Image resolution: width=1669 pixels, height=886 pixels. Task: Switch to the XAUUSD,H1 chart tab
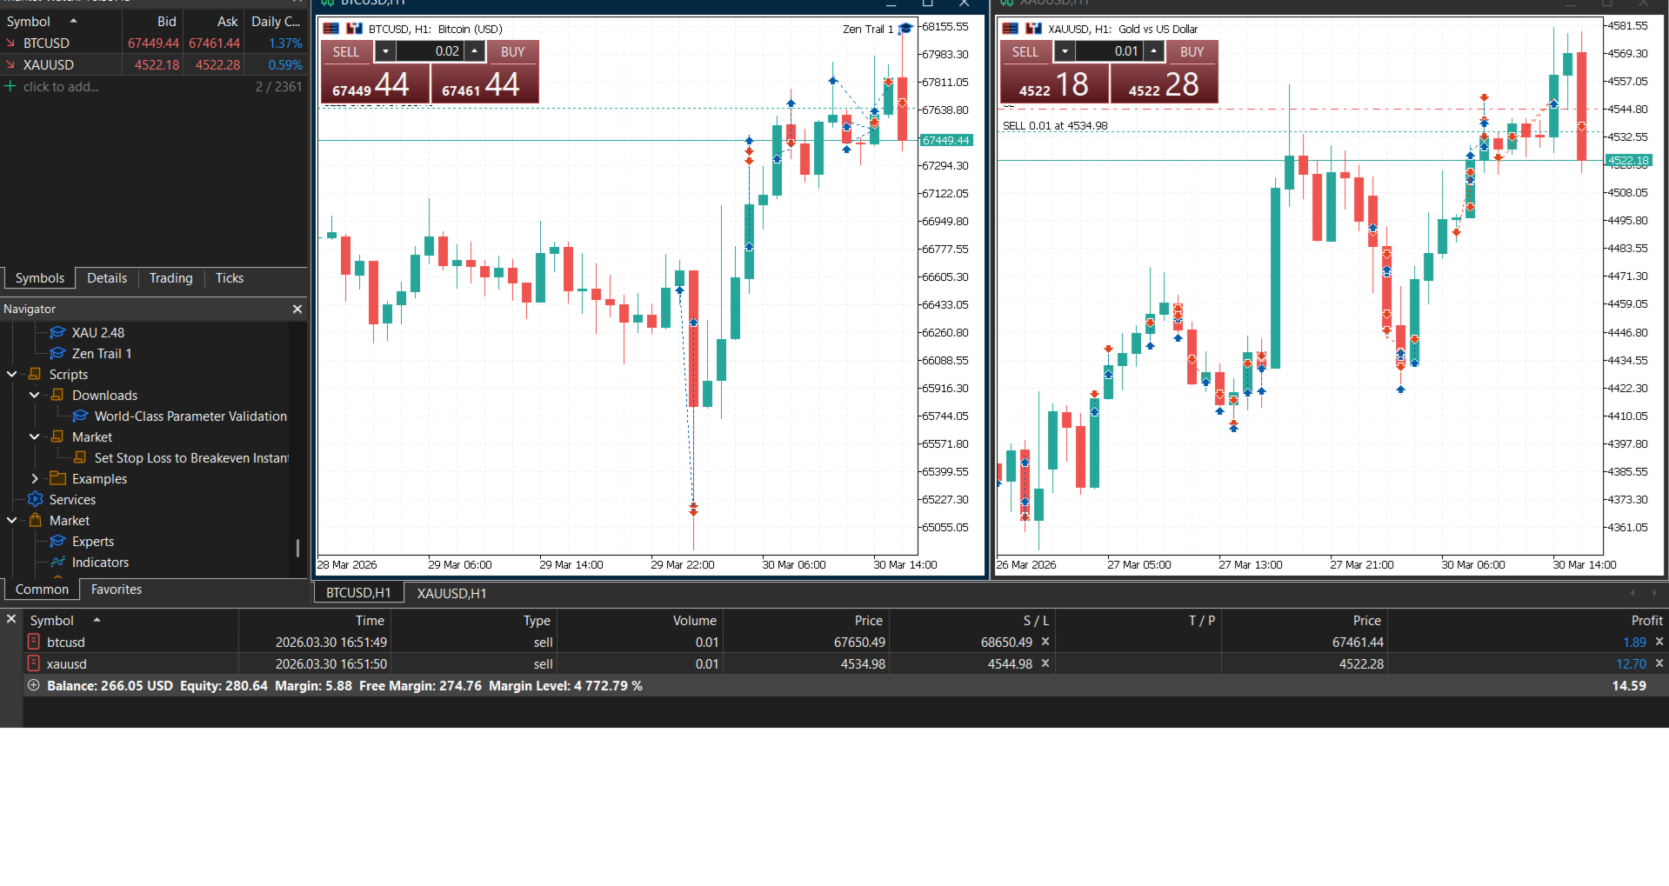[451, 593]
